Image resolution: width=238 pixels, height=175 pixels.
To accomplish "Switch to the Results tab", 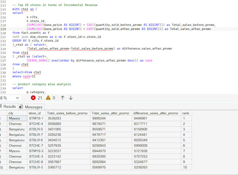I will tap(9, 106).
